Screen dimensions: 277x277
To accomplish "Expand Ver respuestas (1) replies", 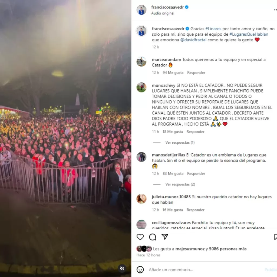I will click(180, 142).
